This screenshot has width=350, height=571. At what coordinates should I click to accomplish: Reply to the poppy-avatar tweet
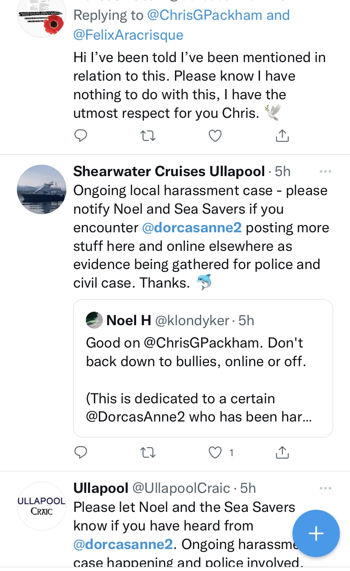pyautogui.click(x=80, y=136)
